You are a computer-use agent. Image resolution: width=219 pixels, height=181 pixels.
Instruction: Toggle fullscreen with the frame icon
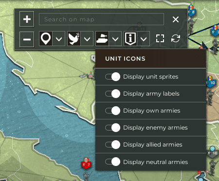[160, 38]
